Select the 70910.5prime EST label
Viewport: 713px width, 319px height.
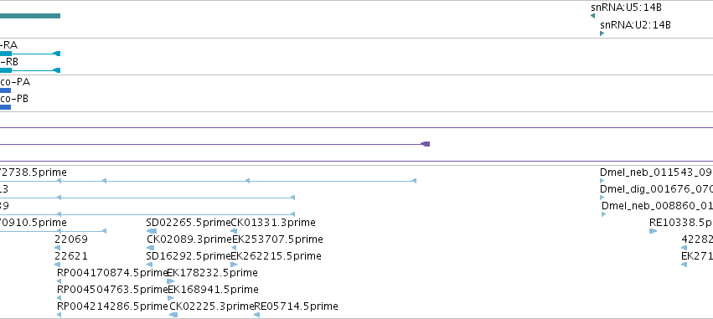(x=34, y=223)
